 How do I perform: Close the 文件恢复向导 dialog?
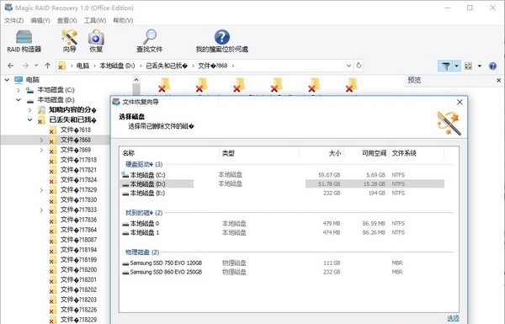pyautogui.click(x=460, y=102)
